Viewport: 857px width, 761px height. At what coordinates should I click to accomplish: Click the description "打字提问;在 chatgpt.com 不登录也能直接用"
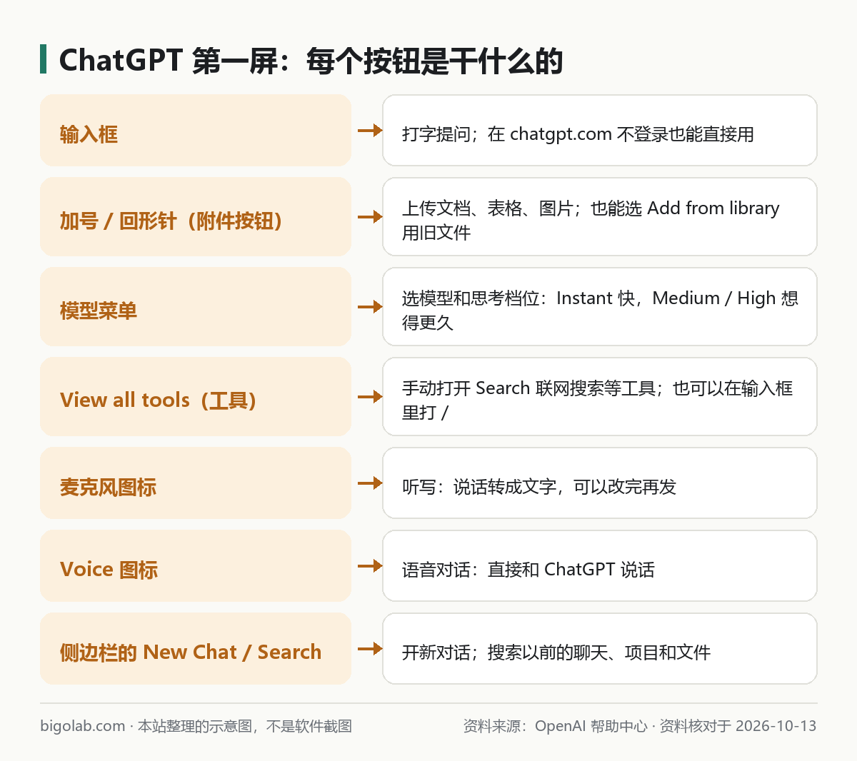(578, 134)
